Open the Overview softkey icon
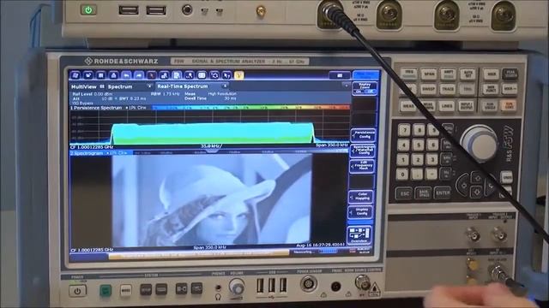This screenshot has height=308, width=549. (359, 234)
